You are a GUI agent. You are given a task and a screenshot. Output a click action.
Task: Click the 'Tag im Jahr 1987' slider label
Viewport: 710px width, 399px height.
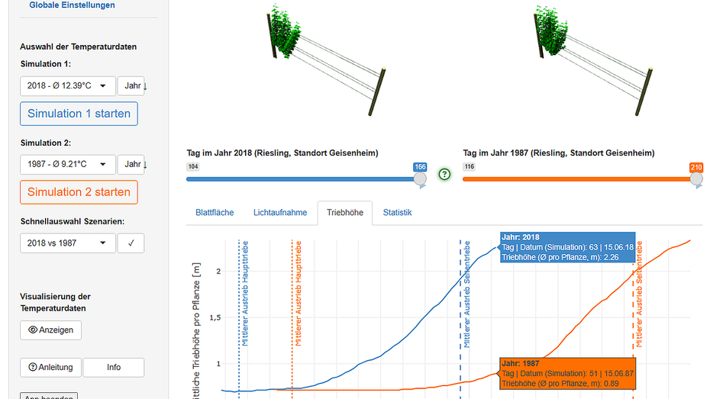[x=558, y=153]
